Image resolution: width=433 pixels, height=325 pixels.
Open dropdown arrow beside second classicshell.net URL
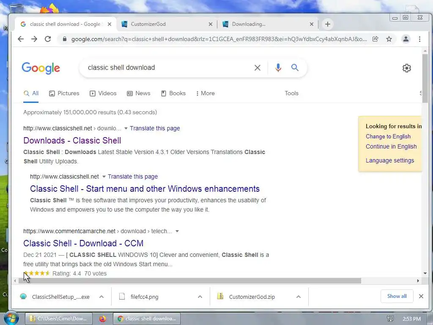click(104, 176)
